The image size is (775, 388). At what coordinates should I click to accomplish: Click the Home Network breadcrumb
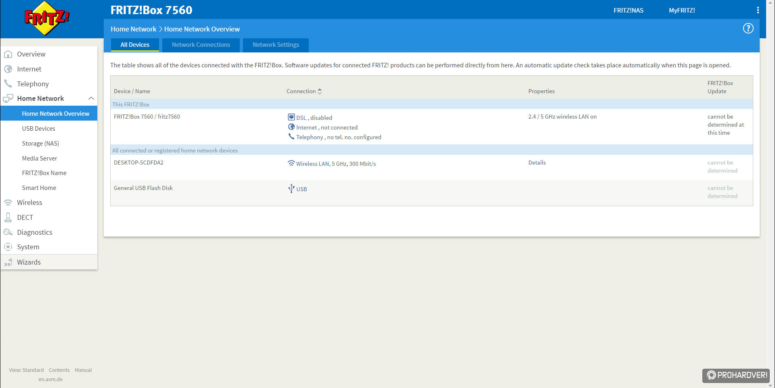point(133,29)
